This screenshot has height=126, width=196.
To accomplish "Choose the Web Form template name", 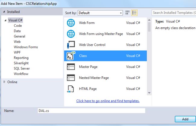I will (x=87, y=23).
